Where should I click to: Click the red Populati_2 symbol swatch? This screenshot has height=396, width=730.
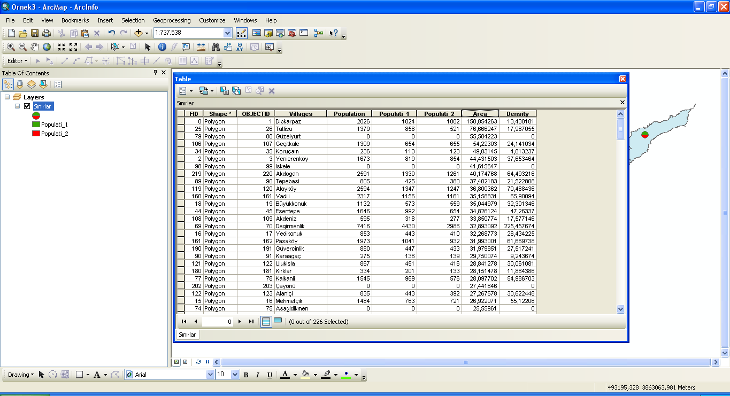point(36,134)
